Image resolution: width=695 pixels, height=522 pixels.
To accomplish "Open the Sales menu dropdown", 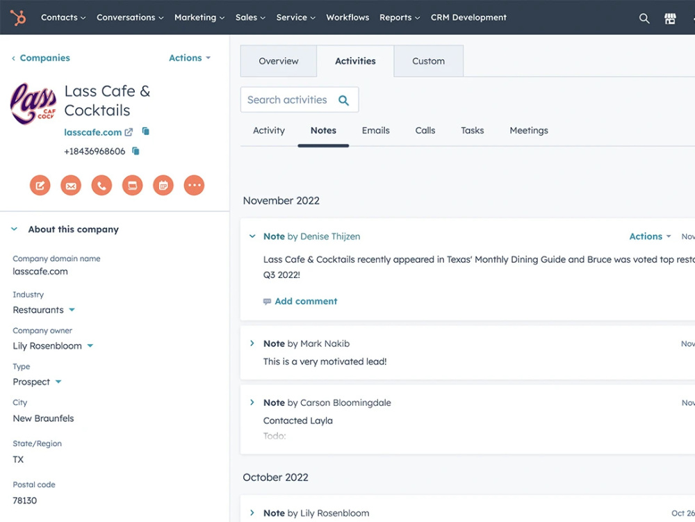I will 250,17.
